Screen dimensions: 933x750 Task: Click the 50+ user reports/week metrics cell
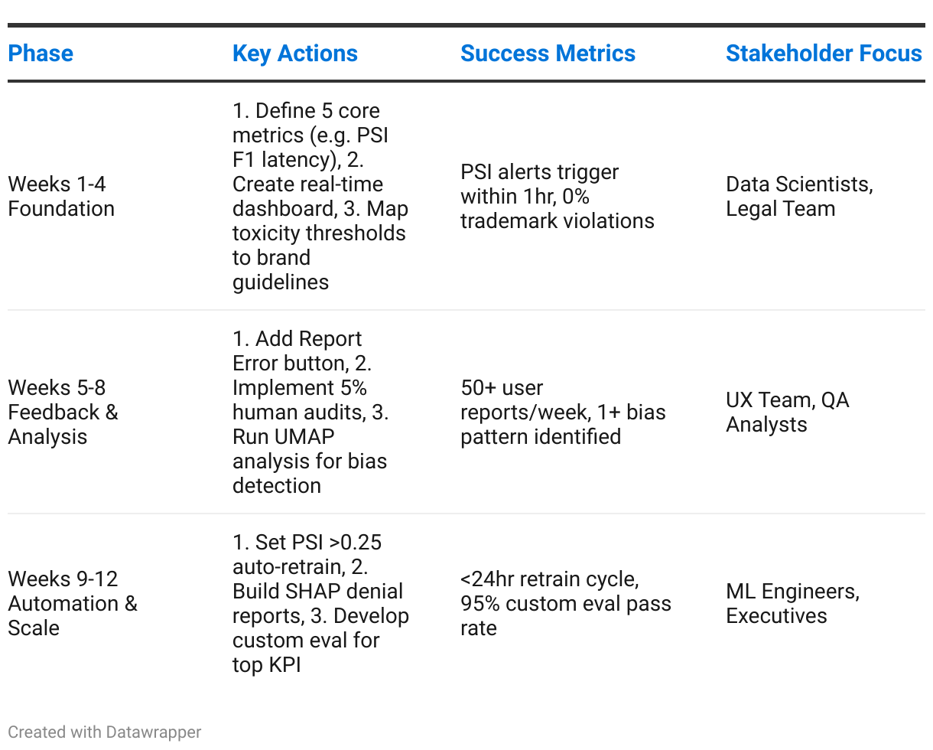[563, 412]
